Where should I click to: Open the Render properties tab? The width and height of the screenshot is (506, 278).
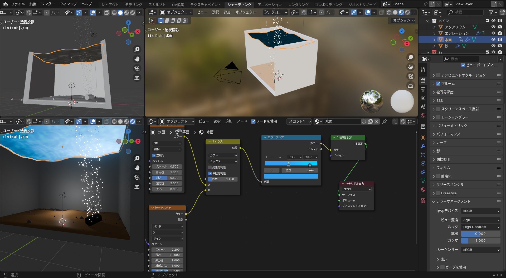pos(423,80)
